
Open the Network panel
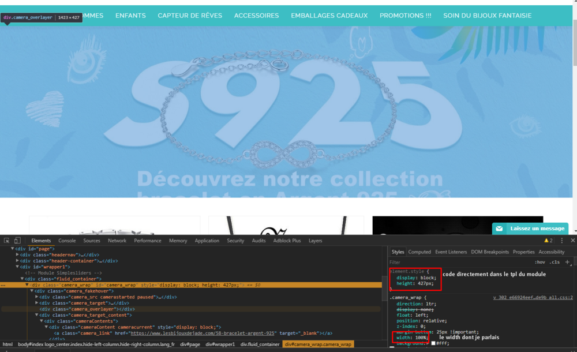tap(117, 241)
